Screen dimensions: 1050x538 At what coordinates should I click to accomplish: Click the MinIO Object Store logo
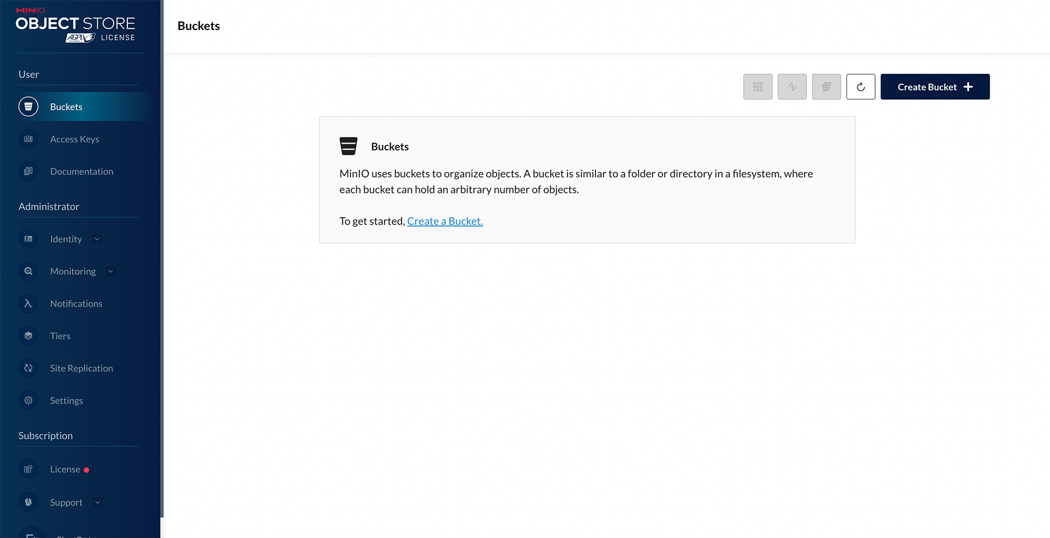(75, 25)
